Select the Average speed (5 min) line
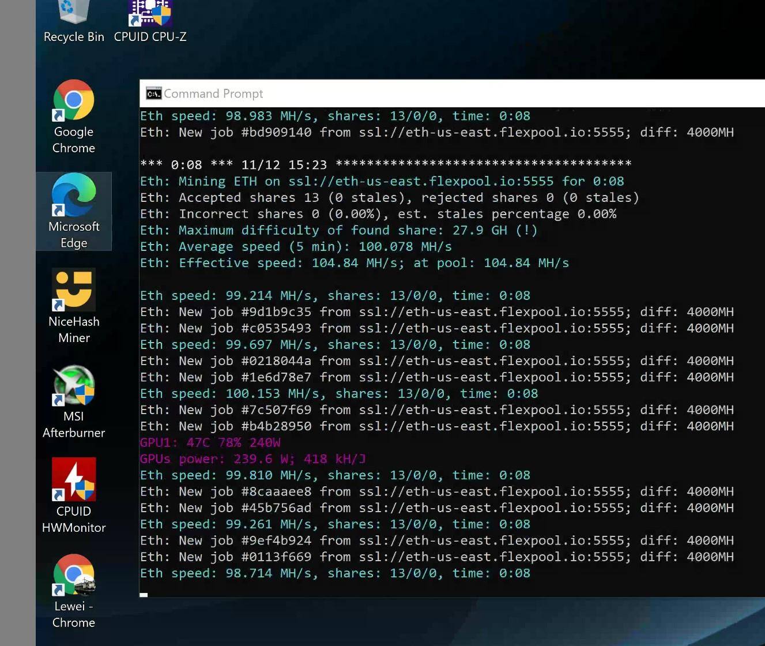765x646 pixels. [296, 247]
